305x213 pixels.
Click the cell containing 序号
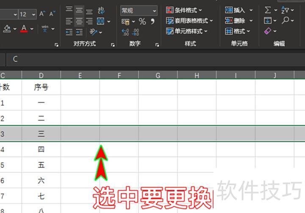coord(41,87)
